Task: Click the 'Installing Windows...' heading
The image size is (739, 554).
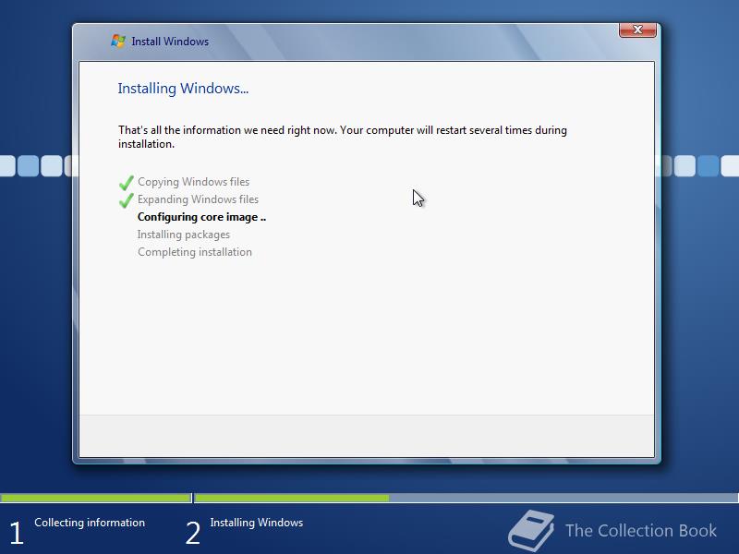Action: tap(183, 89)
